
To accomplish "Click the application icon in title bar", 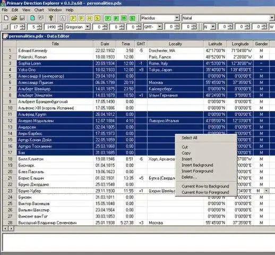I will (x=3, y=3).
